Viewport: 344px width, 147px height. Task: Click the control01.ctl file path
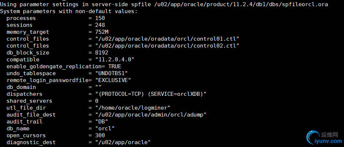pyautogui.click(x=167, y=39)
